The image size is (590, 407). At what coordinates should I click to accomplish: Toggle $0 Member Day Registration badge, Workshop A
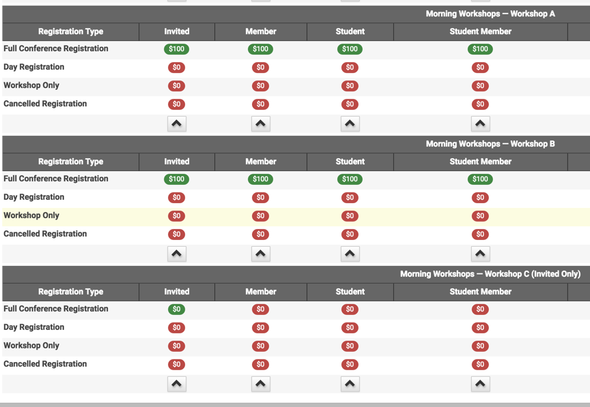(x=260, y=67)
